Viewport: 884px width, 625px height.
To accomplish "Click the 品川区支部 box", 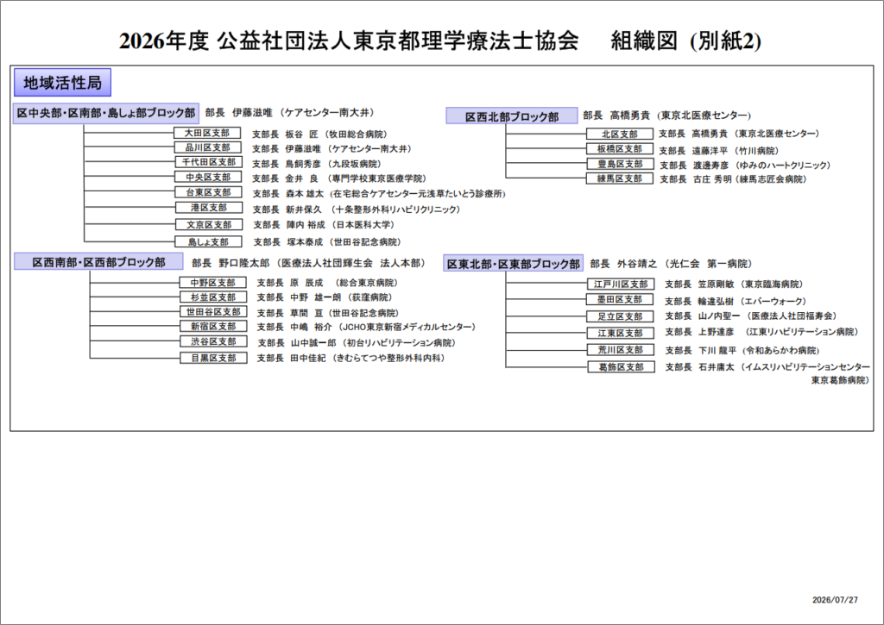I will point(208,147).
